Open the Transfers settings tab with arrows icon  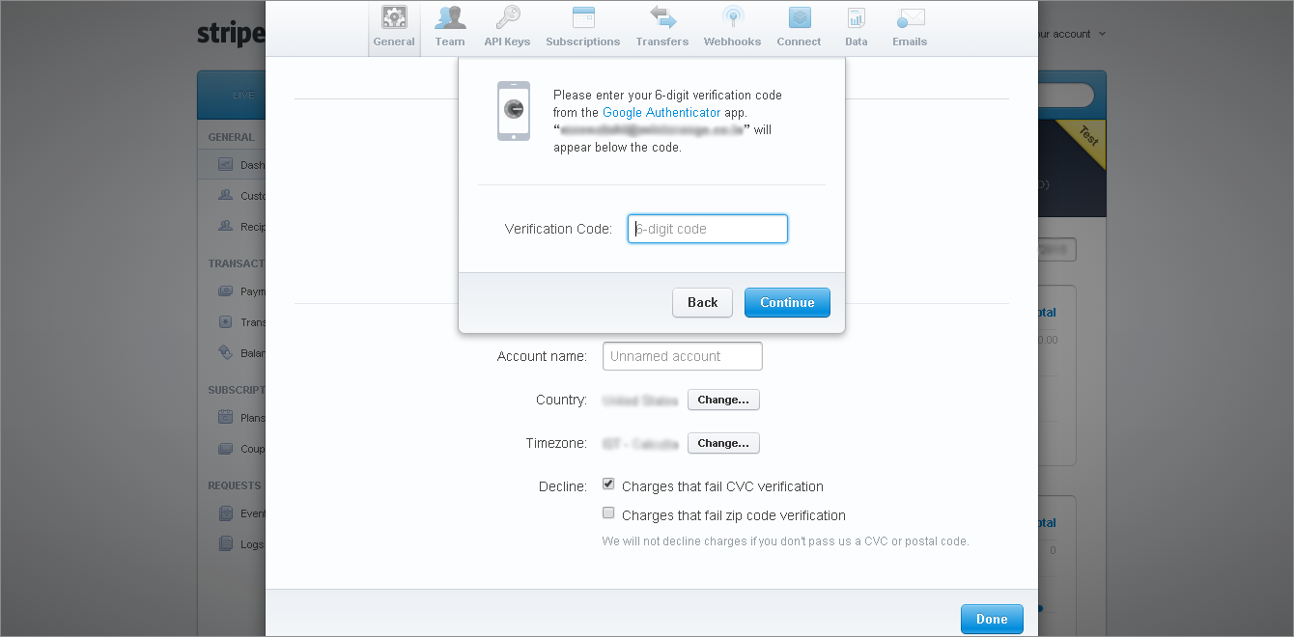(x=662, y=27)
